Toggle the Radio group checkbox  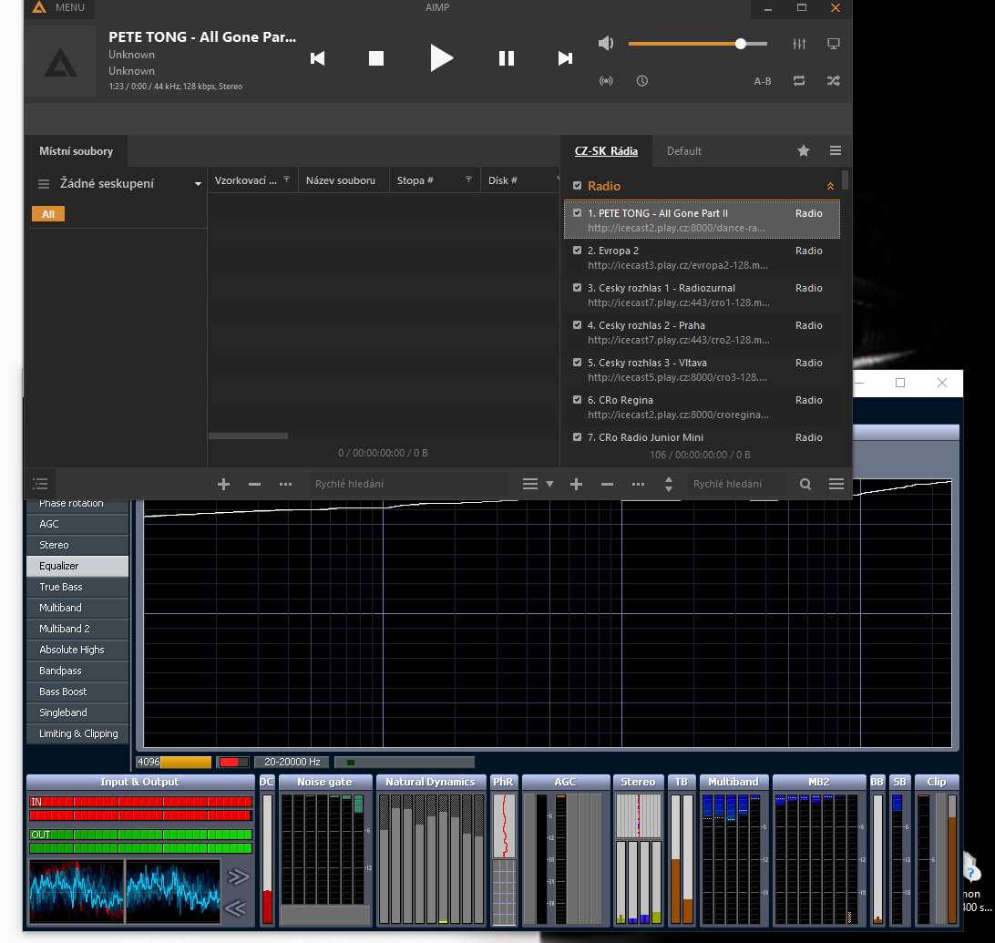point(577,186)
